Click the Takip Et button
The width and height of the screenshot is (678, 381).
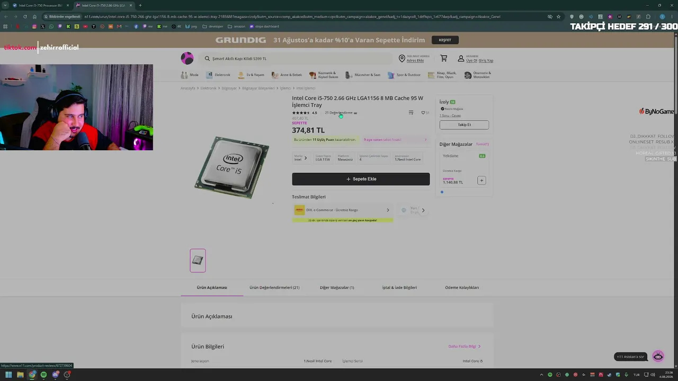pyautogui.click(x=464, y=124)
